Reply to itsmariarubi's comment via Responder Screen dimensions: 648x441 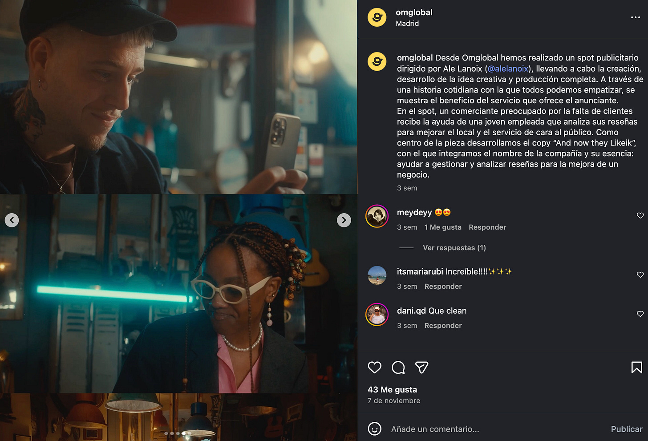pos(443,287)
